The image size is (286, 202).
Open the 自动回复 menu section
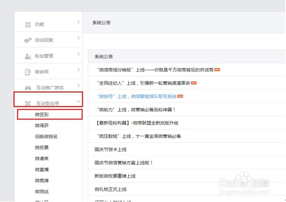pyautogui.click(x=49, y=40)
